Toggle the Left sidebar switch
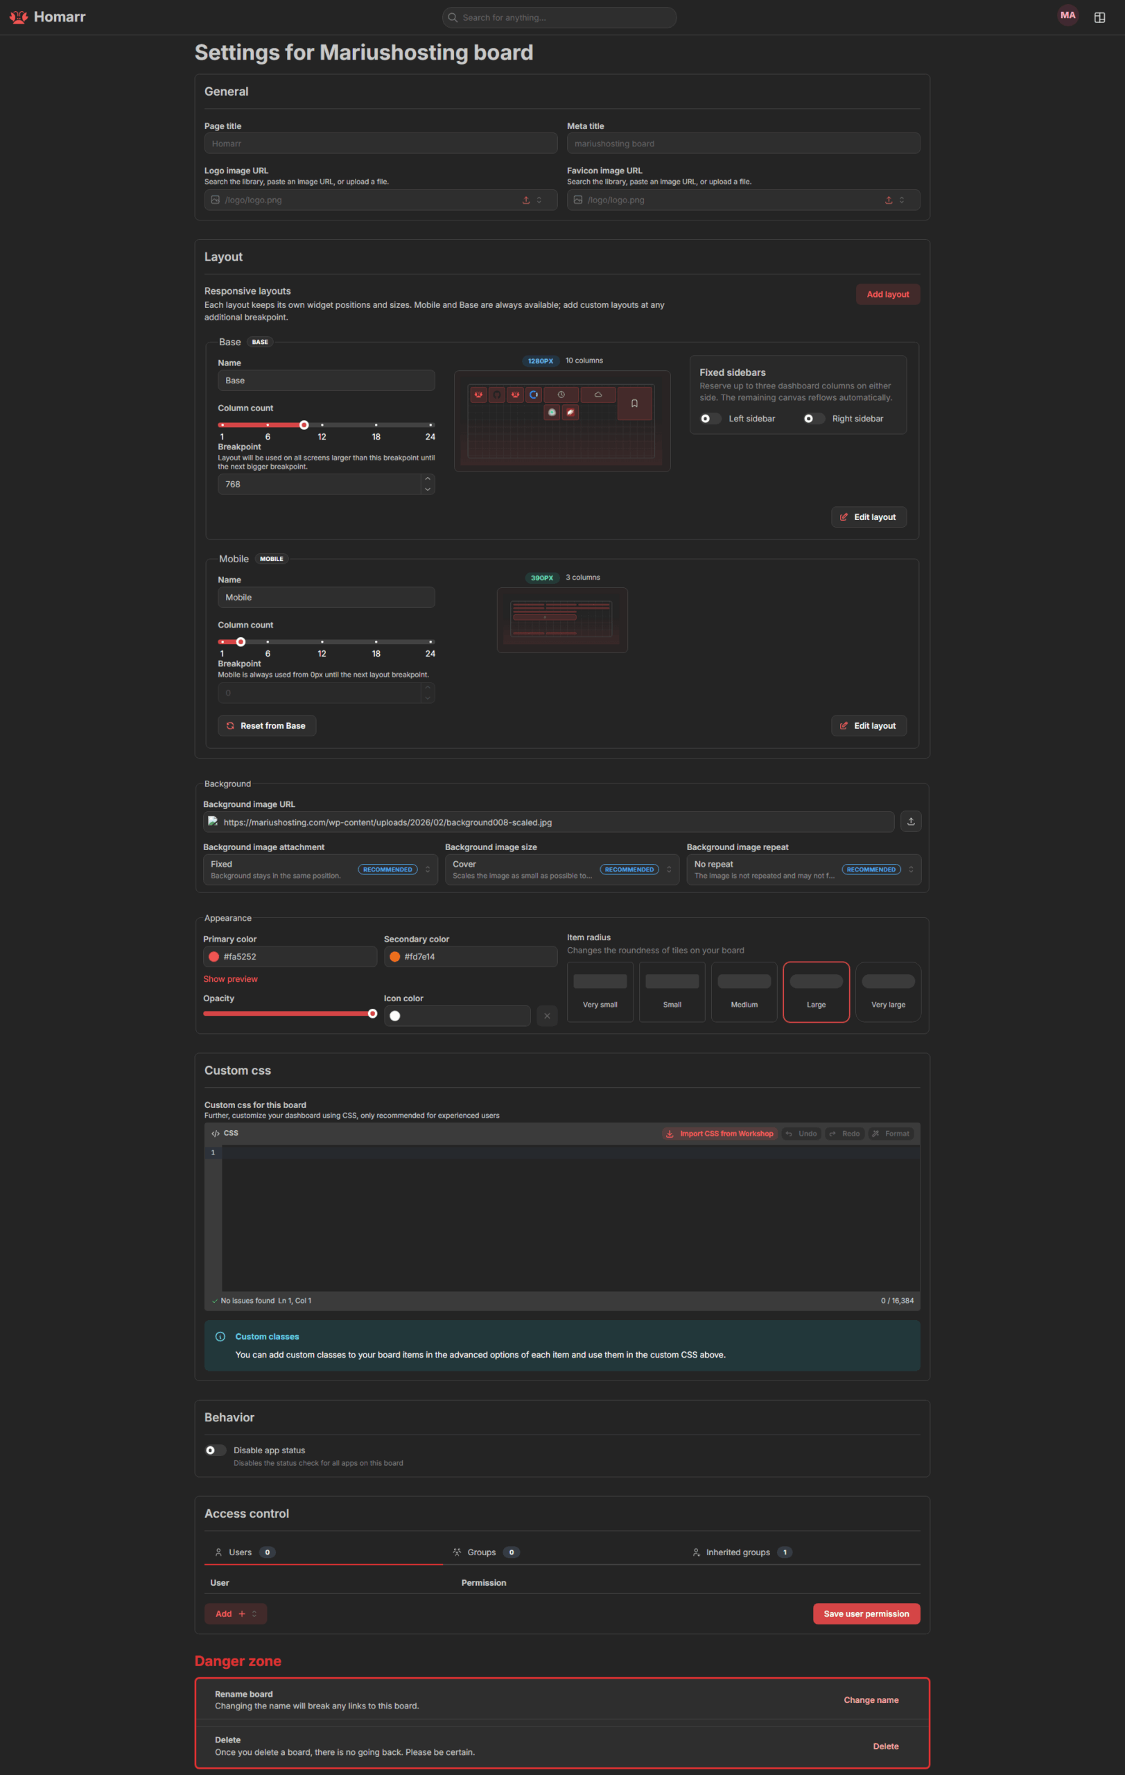 click(x=710, y=419)
